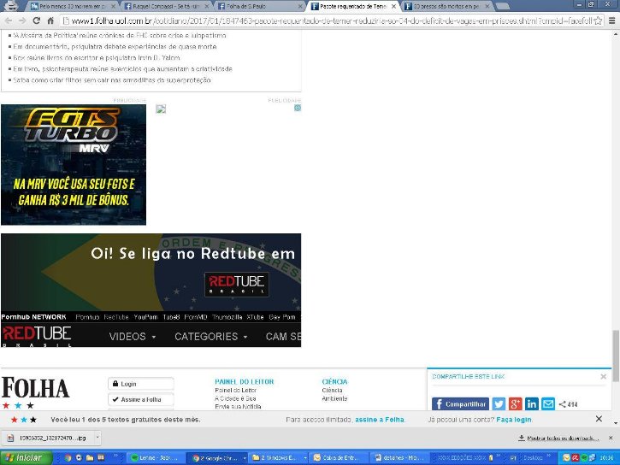Open link about exercícios que aumentam a criatividade
The height and width of the screenshot is (465, 620).
tap(122, 68)
